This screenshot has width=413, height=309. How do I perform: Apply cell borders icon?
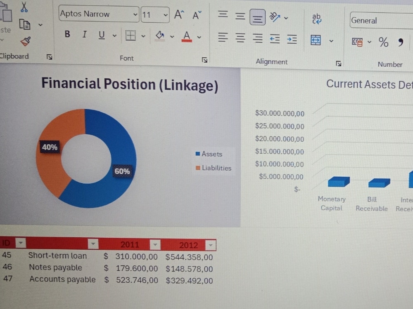pyautogui.click(x=131, y=35)
